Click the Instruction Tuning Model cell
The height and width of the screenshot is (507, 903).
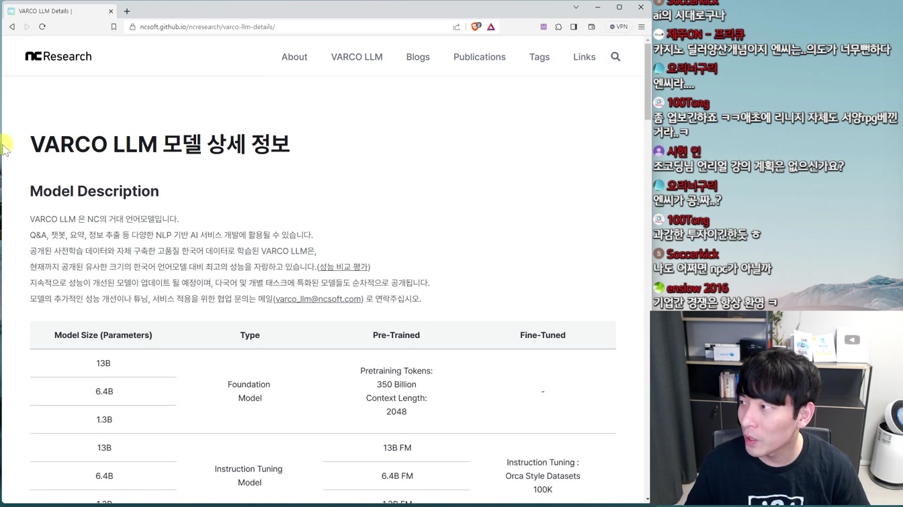(x=249, y=475)
